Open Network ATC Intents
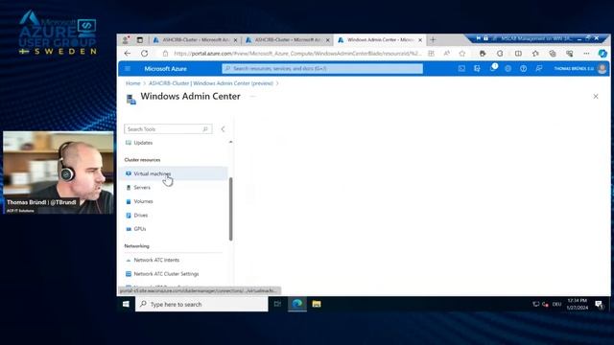 point(156,260)
